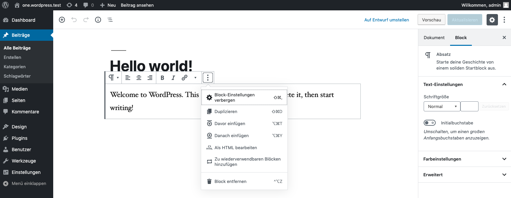
Task: Click the redo arrow icon
Action: pyautogui.click(x=86, y=20)
